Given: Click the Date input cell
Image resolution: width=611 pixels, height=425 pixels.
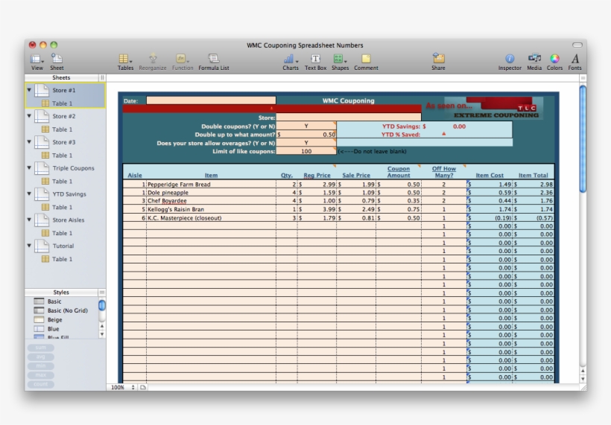Looking at the screenshot, I should [211, 100].
